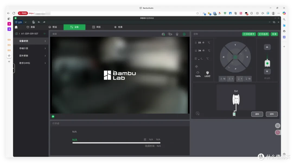The height and width of the screenshot is (163, 293).
Task: Open the print speed gauge at 100%
Action: (x=198, y=74)
